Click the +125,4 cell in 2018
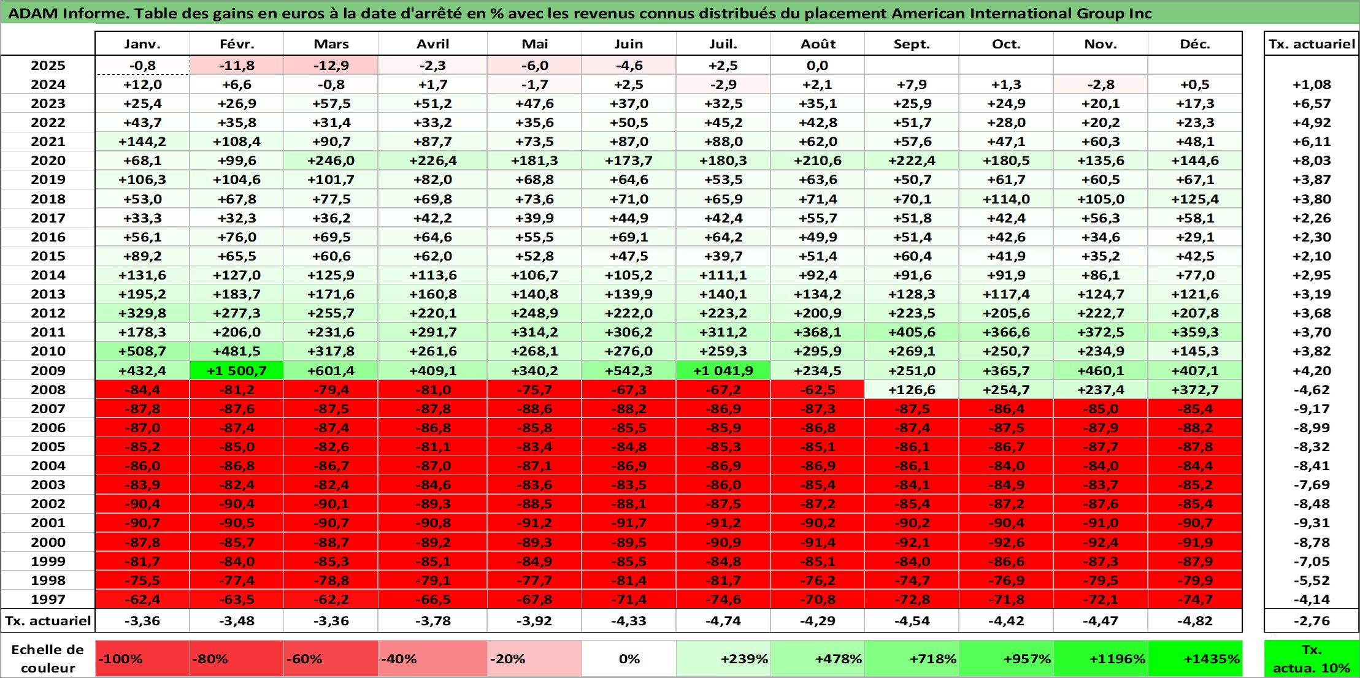Viewport: 1360px width, 678px height. pyautogui.click(x=1195, y=199)
